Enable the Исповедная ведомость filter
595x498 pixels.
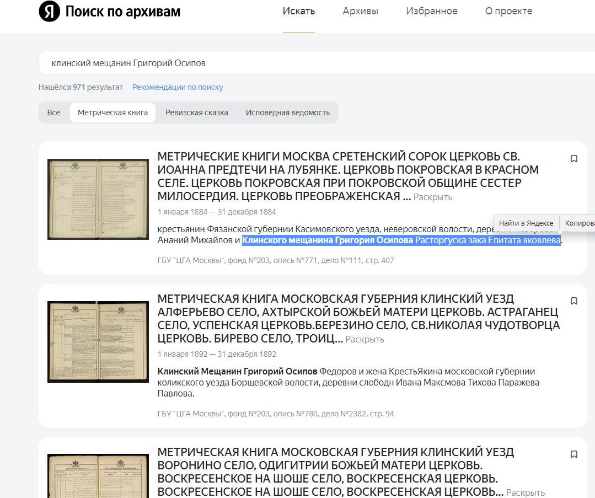pos(287,112)
